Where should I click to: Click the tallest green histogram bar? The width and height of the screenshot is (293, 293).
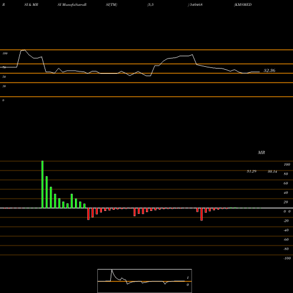coord(42,185)
